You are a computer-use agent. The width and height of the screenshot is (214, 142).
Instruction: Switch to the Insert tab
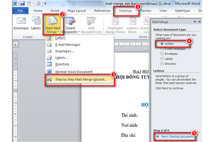point(55,11)
